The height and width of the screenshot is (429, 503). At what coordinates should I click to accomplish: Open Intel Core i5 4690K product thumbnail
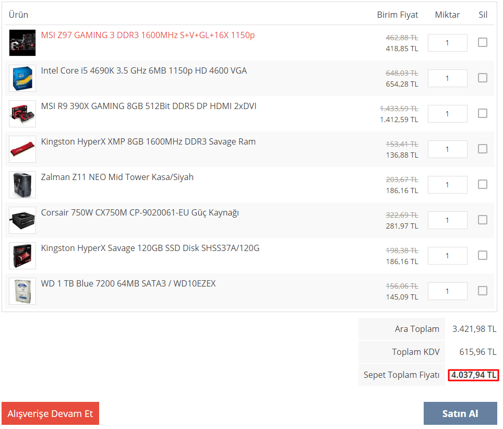[x=22, y=78]
